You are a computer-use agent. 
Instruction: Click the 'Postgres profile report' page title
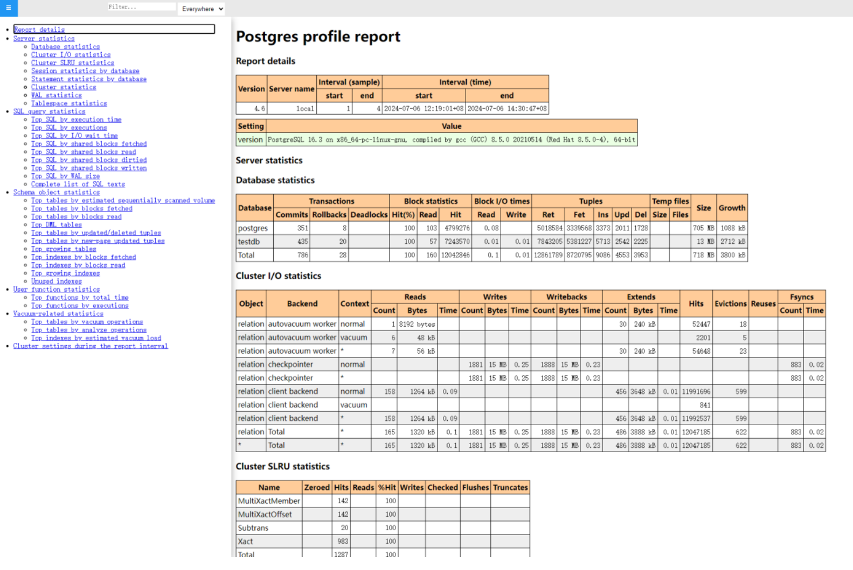pos(318,37)
